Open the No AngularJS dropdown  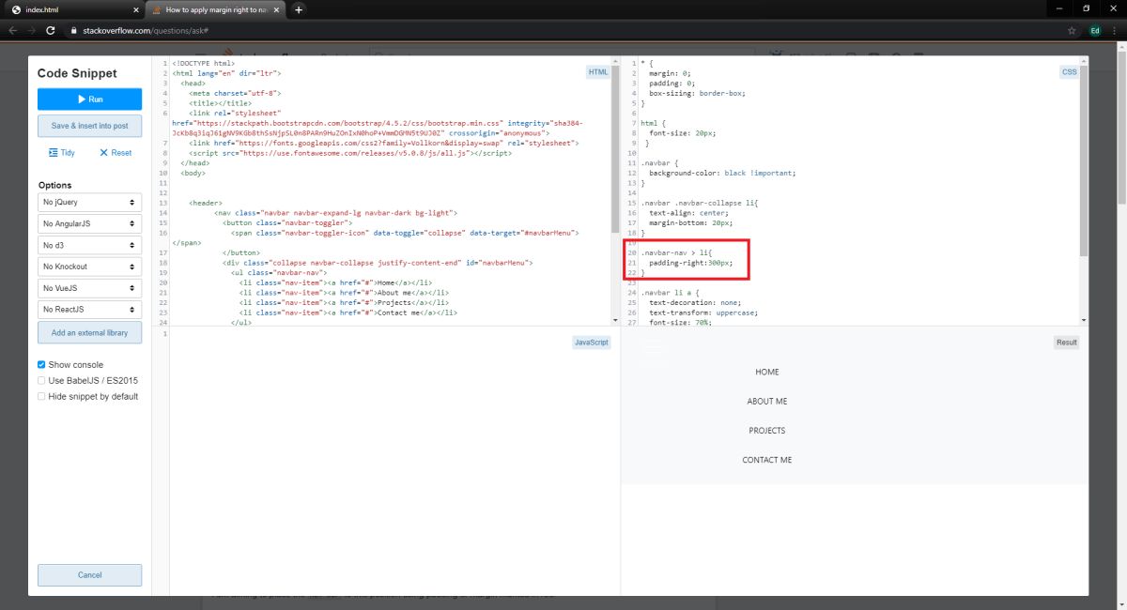(89, 223)
